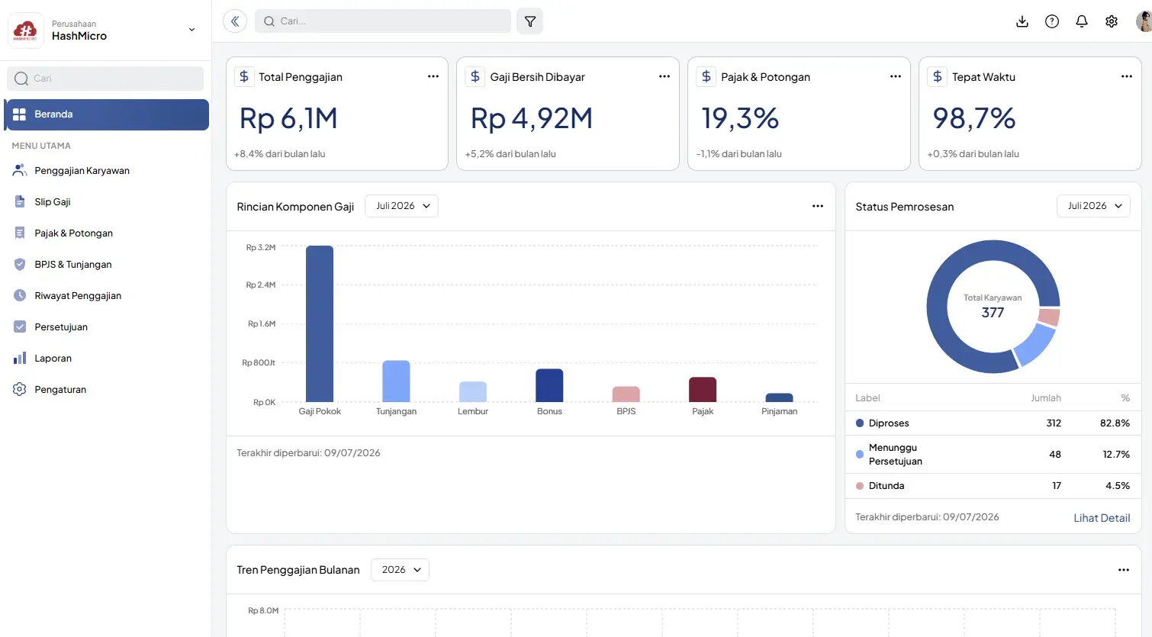Expand the Perusahaan HashMicro company switcher
This screenshot has width=1152, height=637.
pos(191,30)
